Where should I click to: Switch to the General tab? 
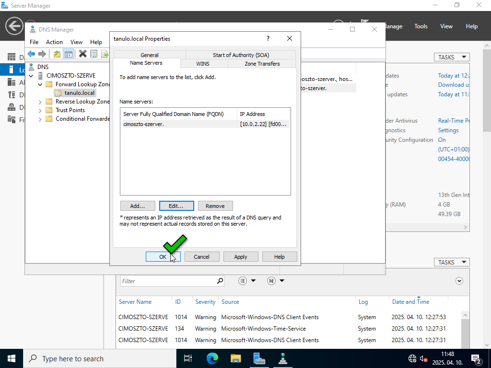pos(150,55)
